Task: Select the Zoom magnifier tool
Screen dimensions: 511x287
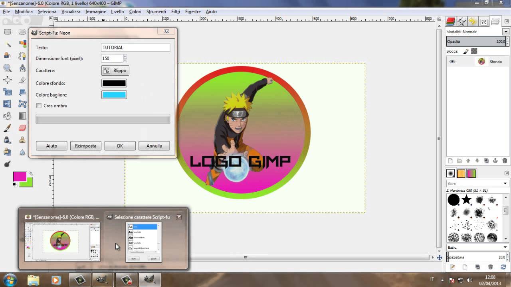Action: 7,68
